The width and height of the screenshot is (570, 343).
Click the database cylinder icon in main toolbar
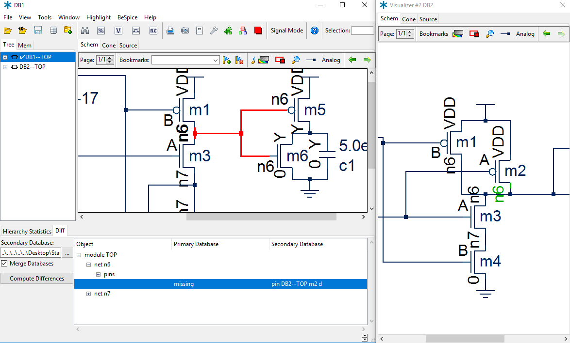[x=53, y=31]
